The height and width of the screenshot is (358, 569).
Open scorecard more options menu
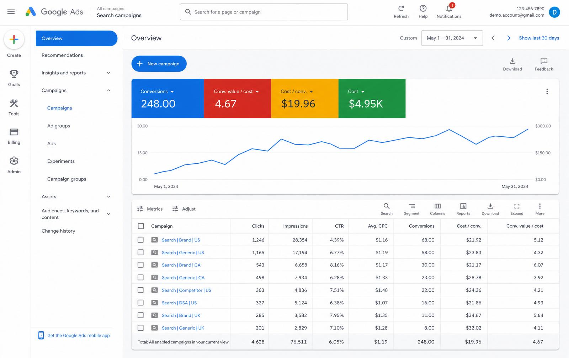coord(547,91)
